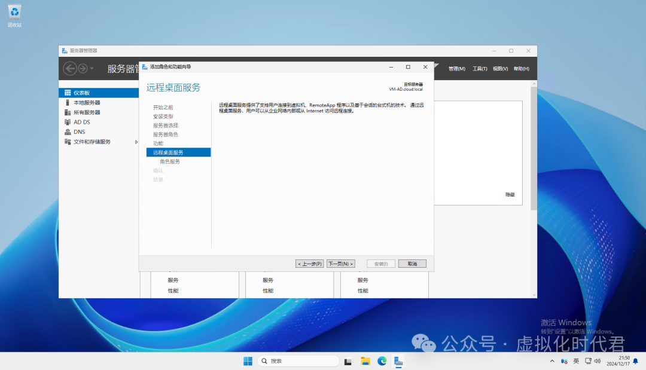Open 仪表板 dashboard in the sidebar
This screenshot has width=646, height=370.
[81, 93]
